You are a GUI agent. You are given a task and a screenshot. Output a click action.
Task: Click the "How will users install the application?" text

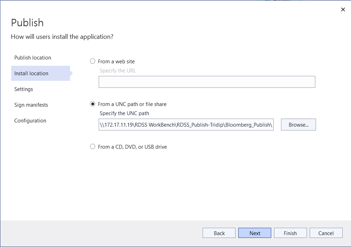point(62,36)
